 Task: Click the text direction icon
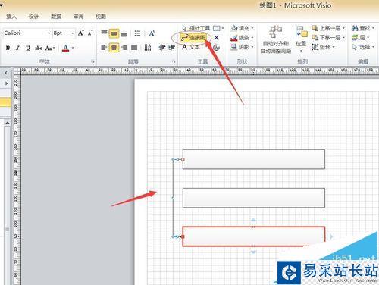point(148,47)
